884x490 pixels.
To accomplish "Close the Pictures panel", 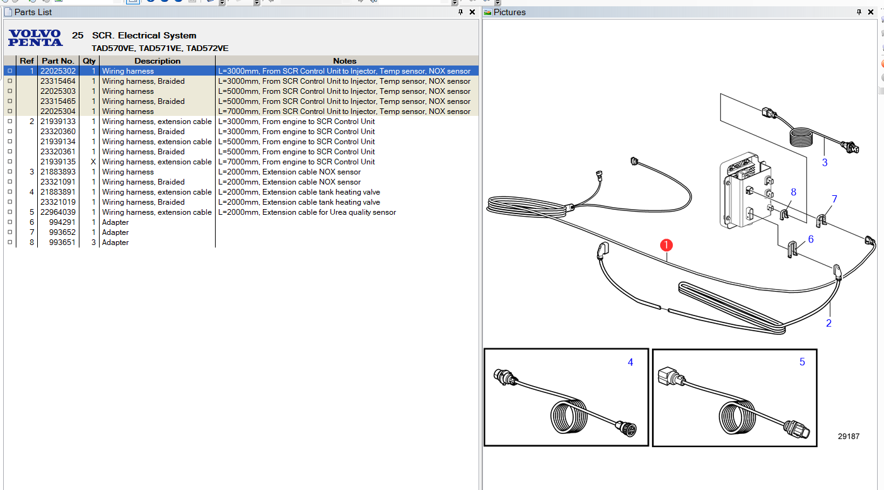I will 871,12.
